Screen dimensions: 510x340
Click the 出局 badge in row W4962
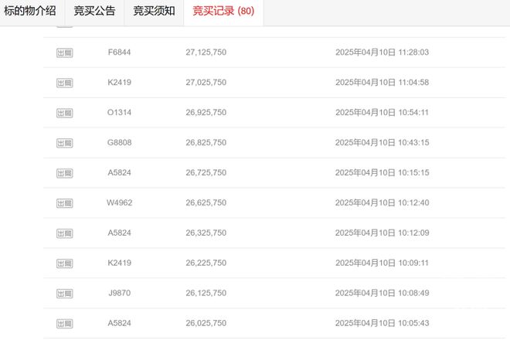pyautogui.click(x=65, y=203)
